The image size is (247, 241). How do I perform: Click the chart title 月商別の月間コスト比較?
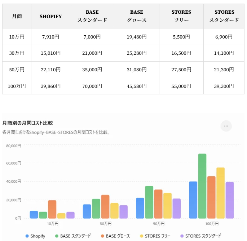coord(27,123)
